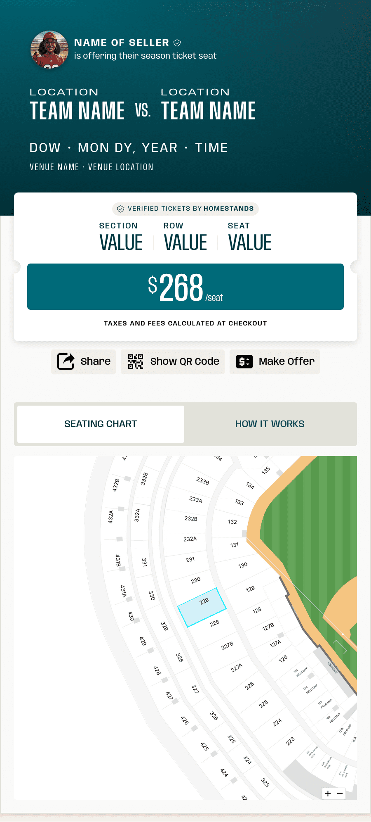Click the Share arrow icon
This screenshot has width=371, height=822.
click(x=66, y=361)
